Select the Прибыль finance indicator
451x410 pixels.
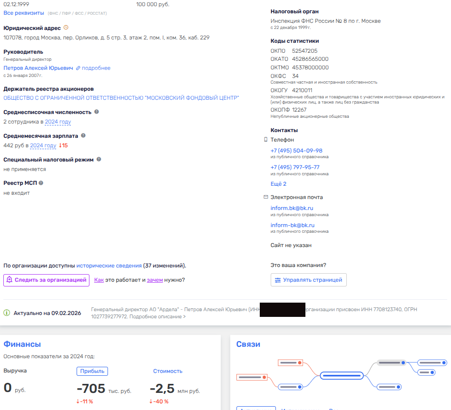pos(92,371)
